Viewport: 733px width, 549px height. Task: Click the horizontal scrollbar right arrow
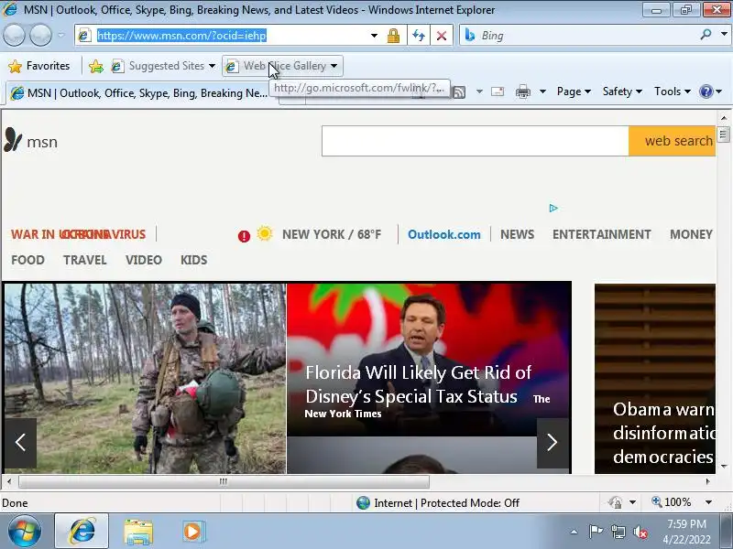click(x=707, y=481)
